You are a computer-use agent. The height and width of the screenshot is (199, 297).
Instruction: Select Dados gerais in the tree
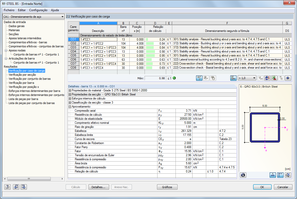click(16, 26)
